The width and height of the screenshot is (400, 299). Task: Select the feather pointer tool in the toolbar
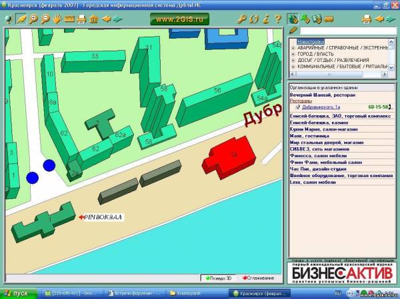pos(21,19)
